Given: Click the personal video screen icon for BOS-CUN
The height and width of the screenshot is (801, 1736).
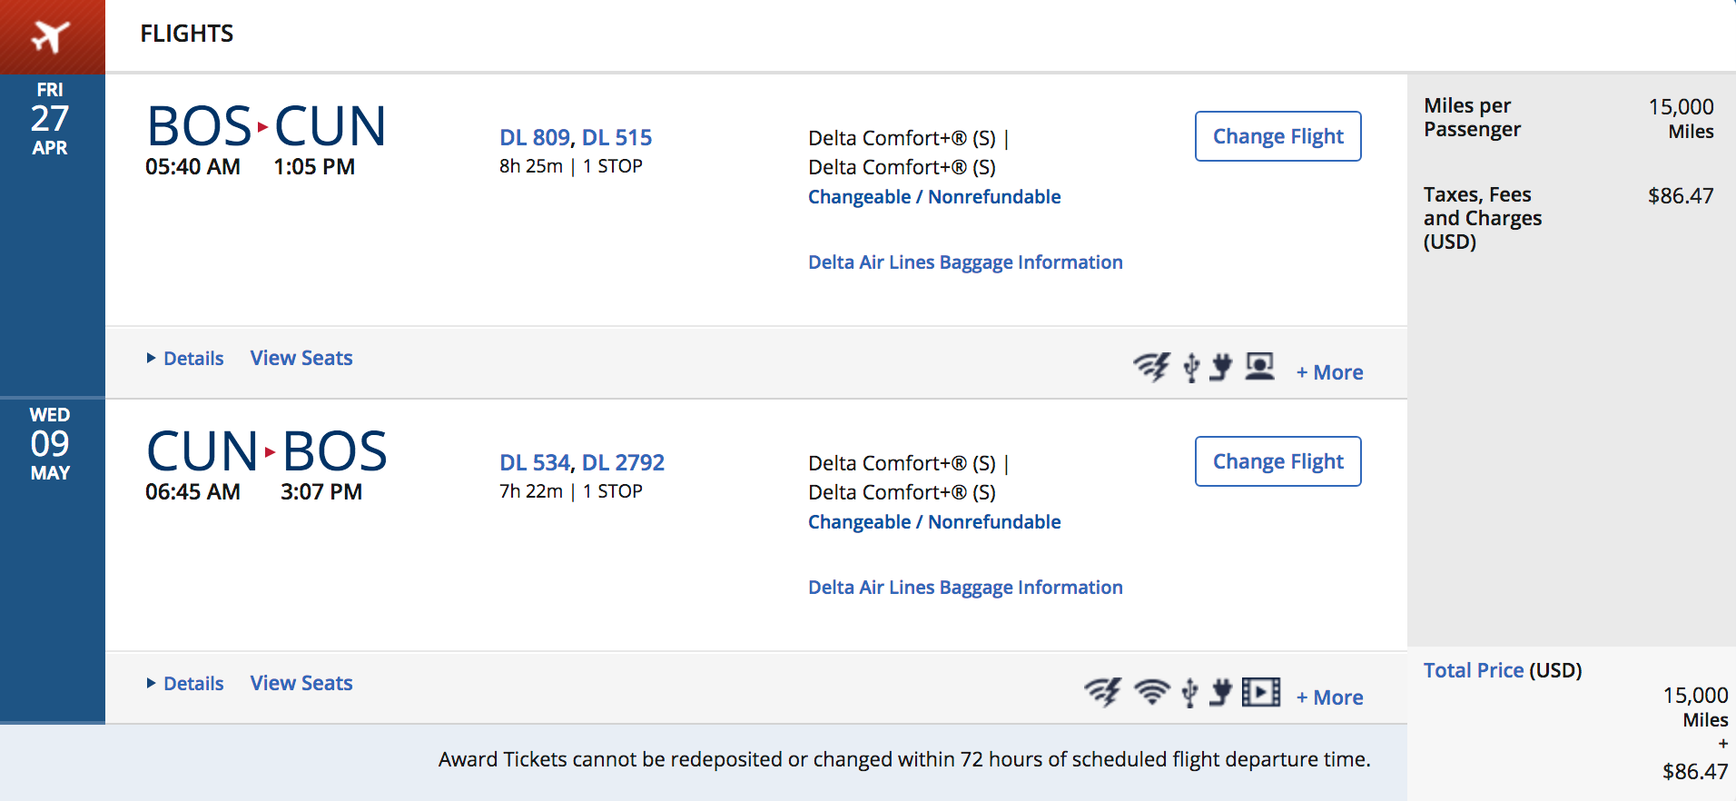Looking at the screenshot, I should 1259,366.
